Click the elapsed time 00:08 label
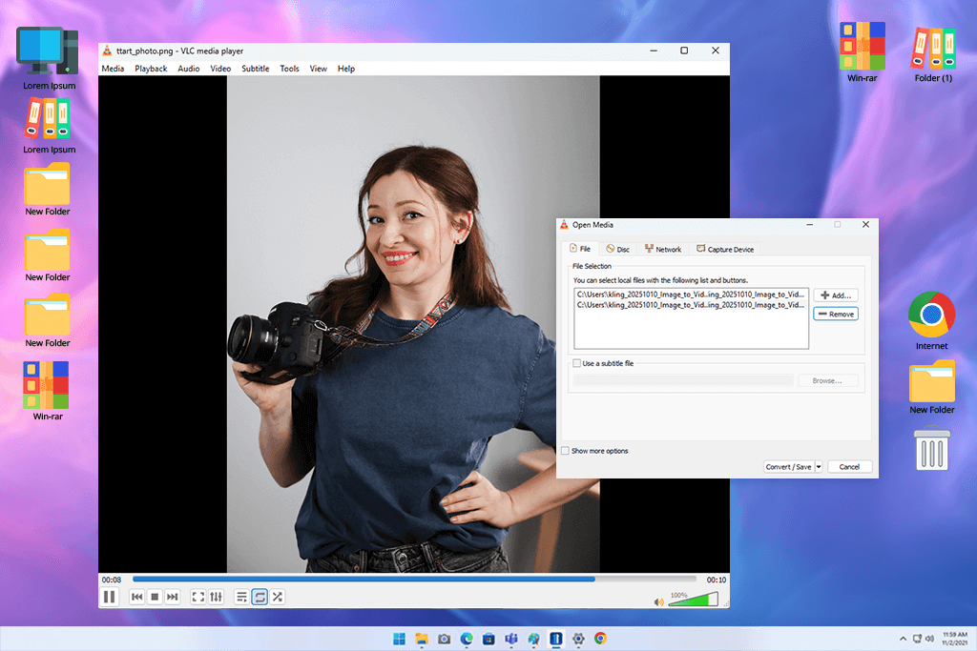This screenshot has height=651, width=977. coord(112,580)
